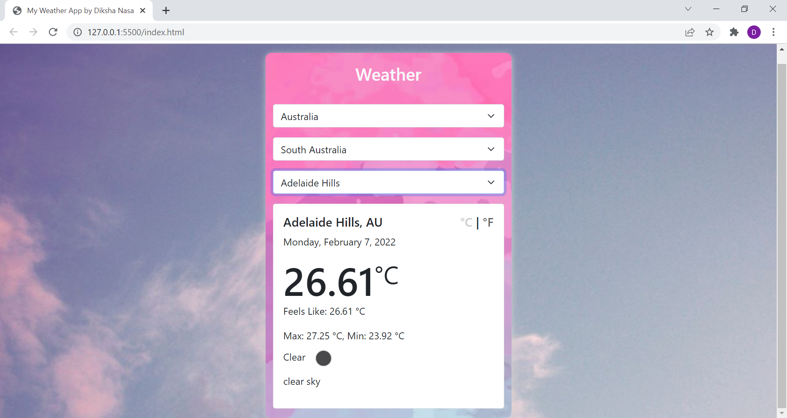Bookmark this page using the star icon
The image size is (787, 418).
click(x=710, y=32)
